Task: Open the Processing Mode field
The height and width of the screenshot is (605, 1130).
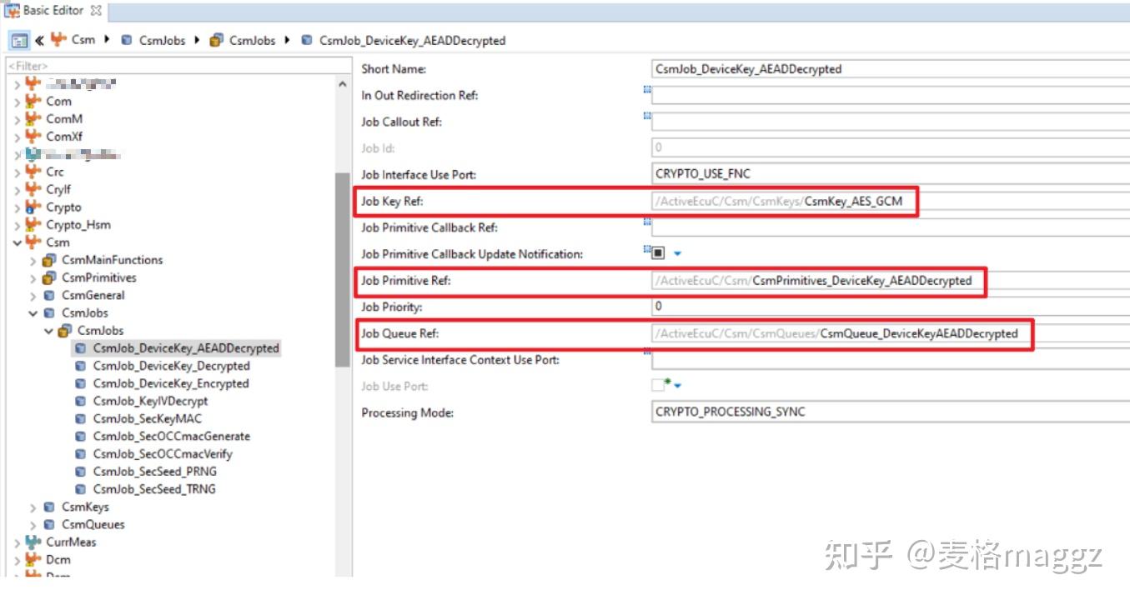Action: click(x=891, y=412)
